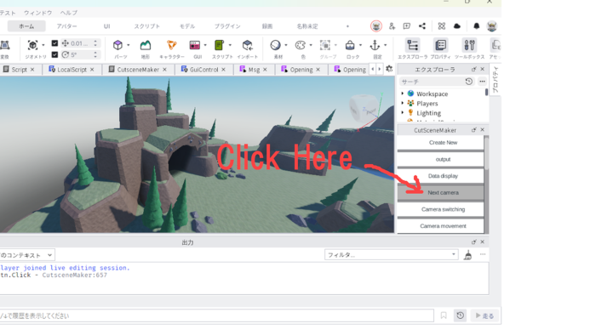Viewport: 596px width, 335px height.
Task: Click the share icon in top bar
Action: tap(422, 26)
